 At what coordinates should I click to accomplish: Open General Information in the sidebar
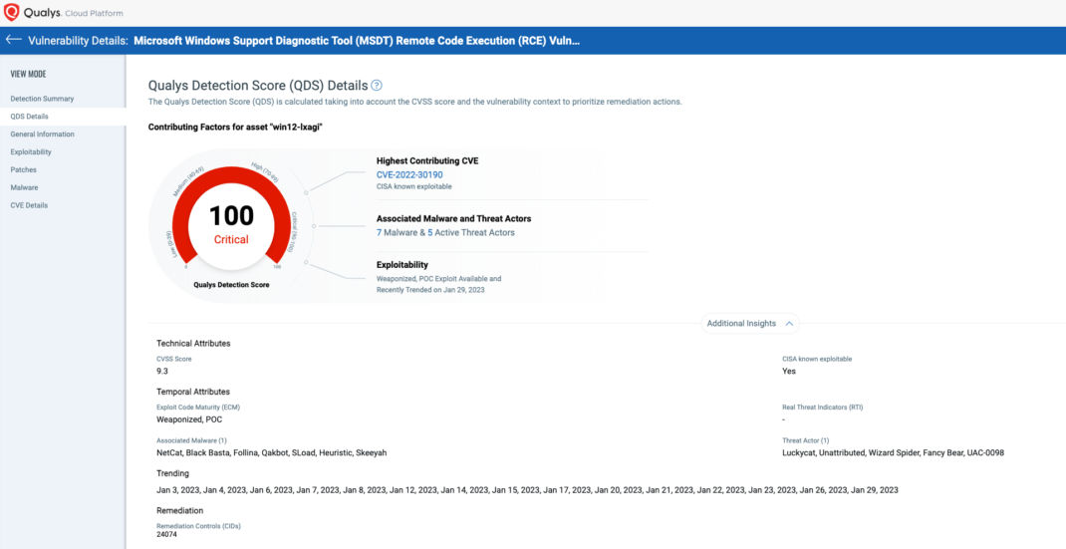click(x=42, y=135)
